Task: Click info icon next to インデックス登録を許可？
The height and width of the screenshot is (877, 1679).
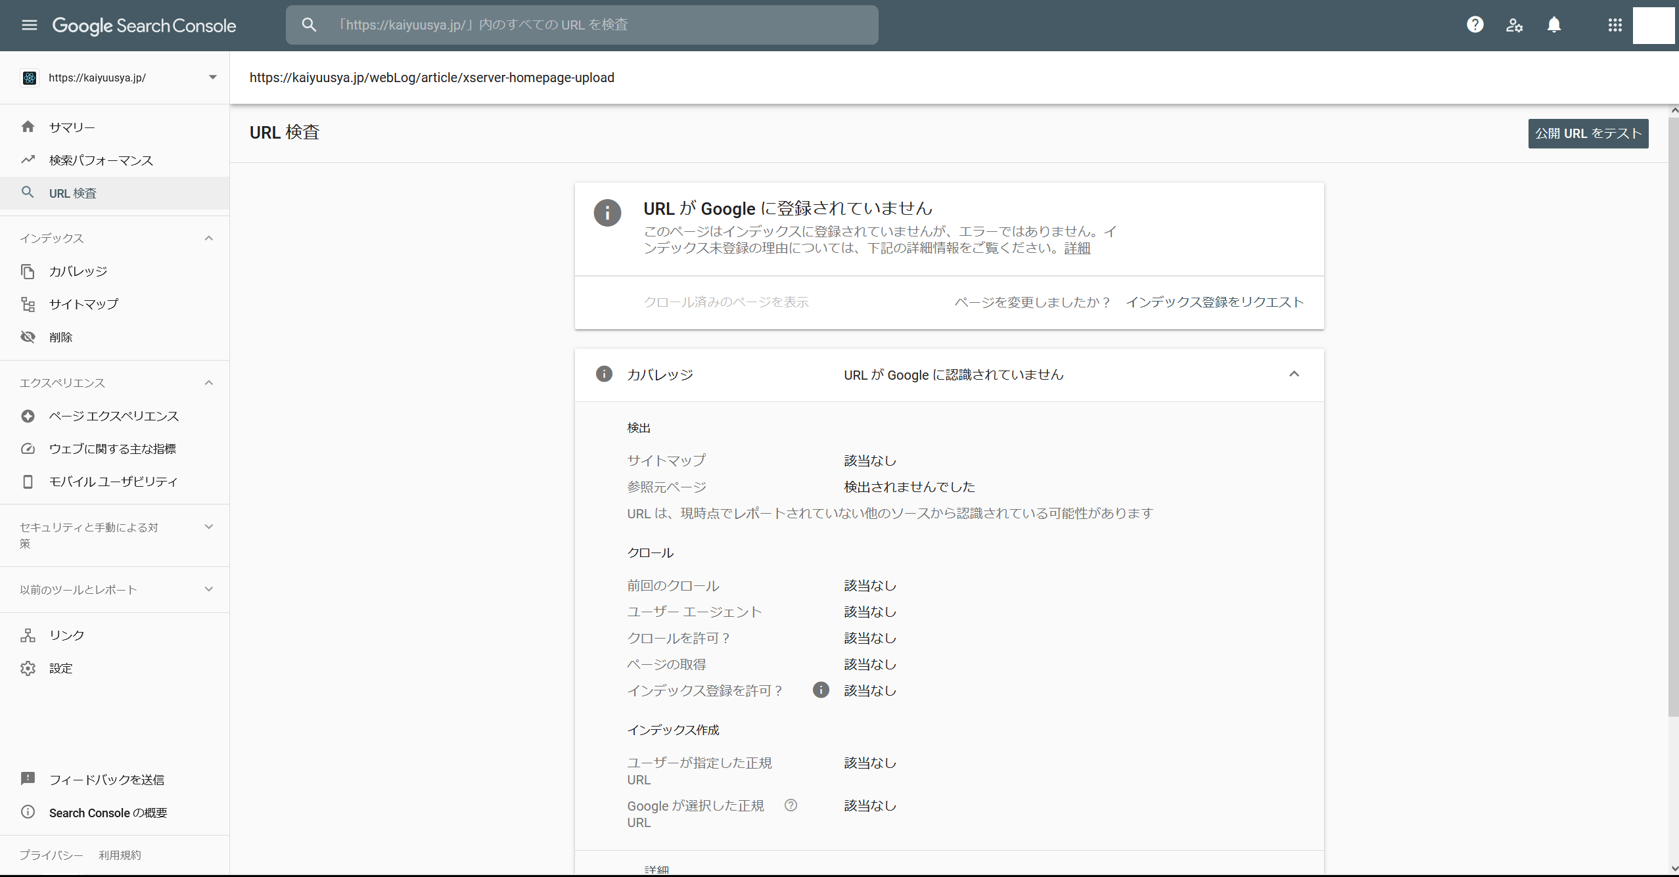Action: point(821,690)
